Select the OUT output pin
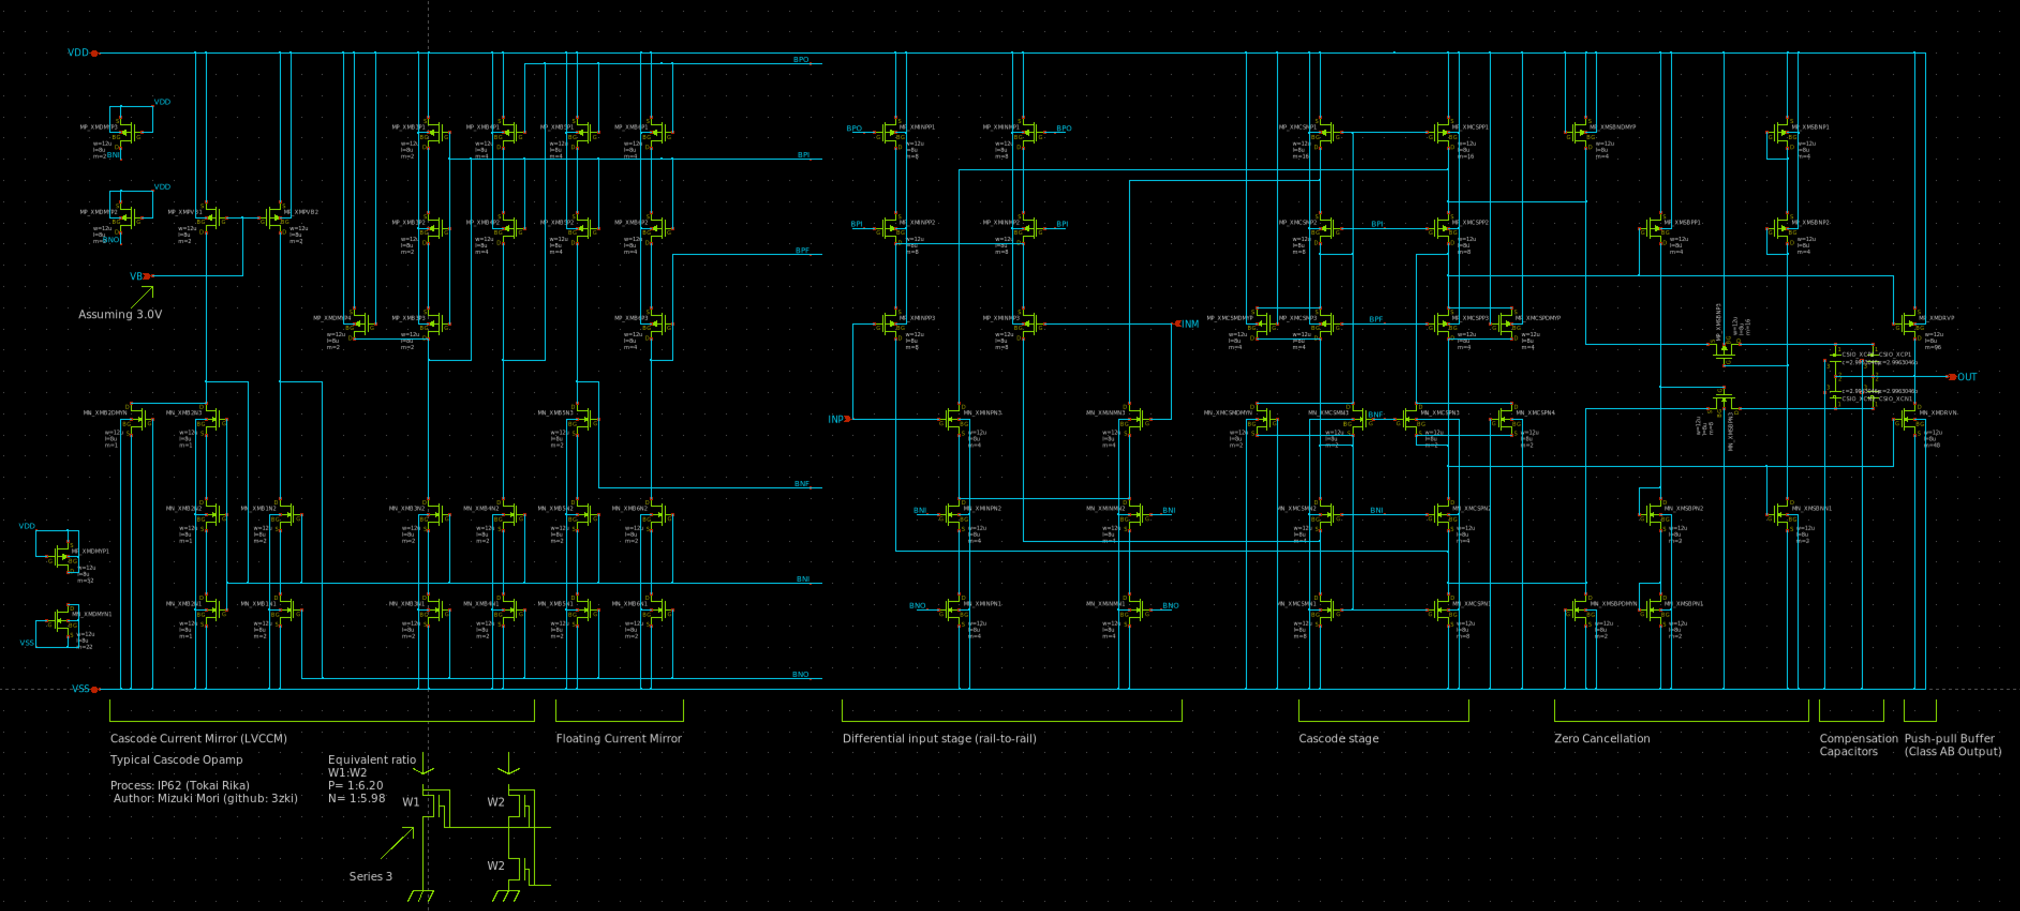2020x911 pixels. [1952, 377]
